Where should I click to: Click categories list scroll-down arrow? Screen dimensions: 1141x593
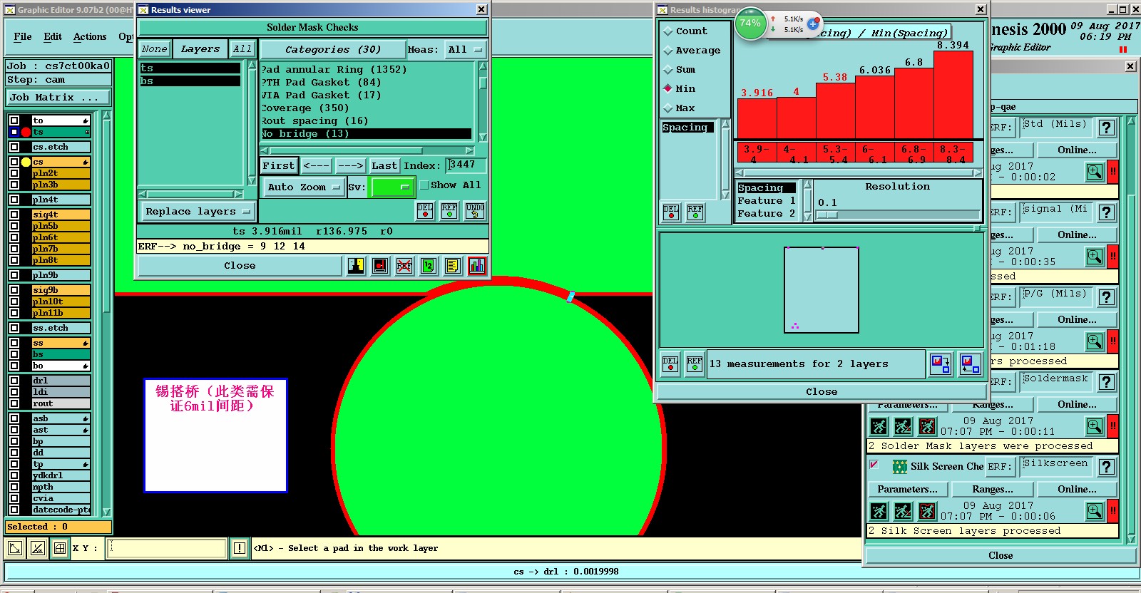click(x=483, y=137)
